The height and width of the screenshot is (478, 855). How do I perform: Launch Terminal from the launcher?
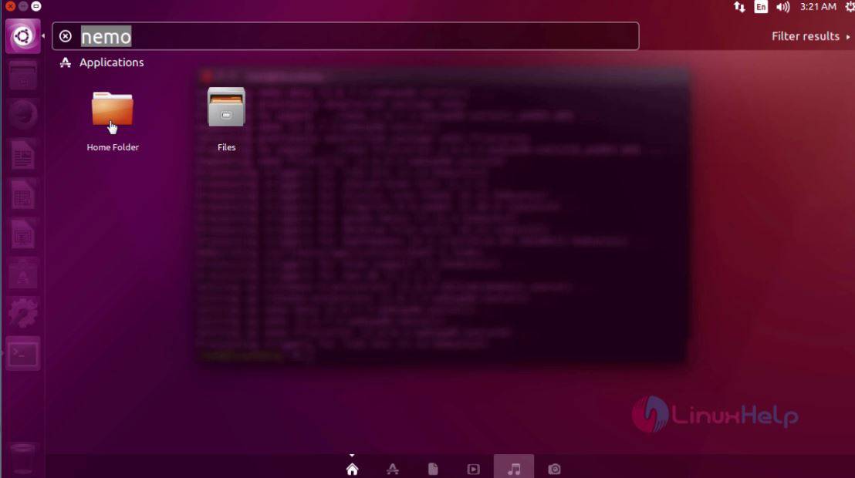click(23, 354)
